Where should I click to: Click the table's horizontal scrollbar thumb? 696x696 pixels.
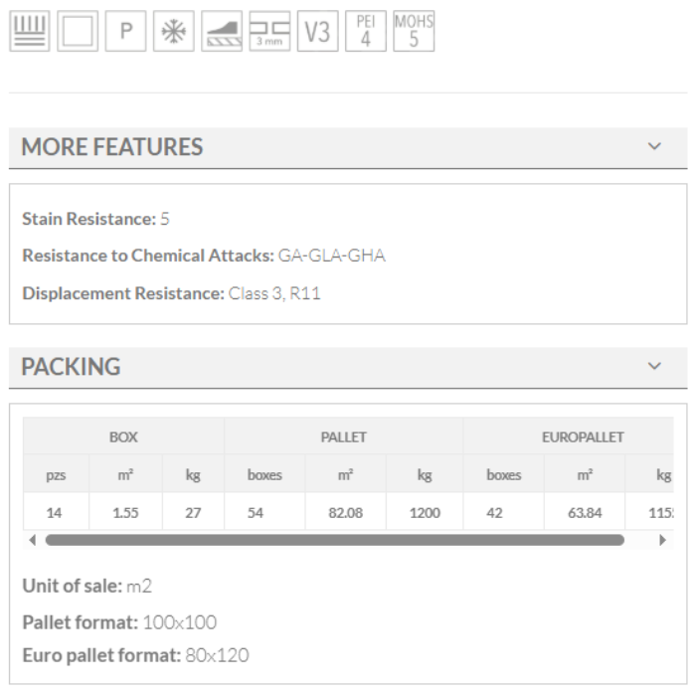[x=334, y=540]
